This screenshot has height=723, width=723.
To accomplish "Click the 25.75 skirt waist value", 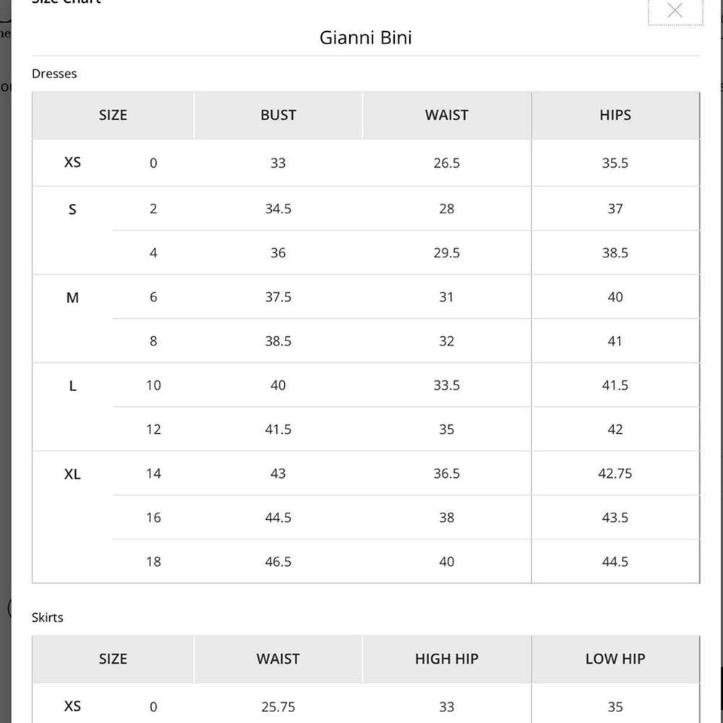I will pyautogui.click(x=278, y=707).
